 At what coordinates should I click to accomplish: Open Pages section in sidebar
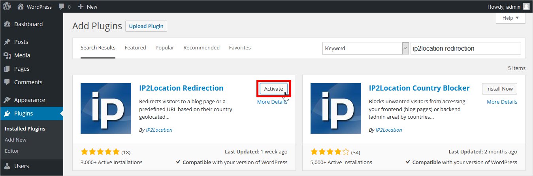click(x=22, y=69)
